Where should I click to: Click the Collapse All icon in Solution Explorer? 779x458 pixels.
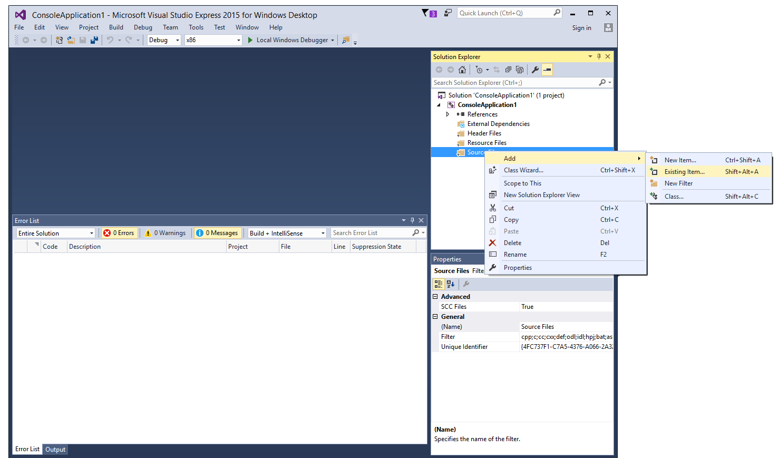pyautogui.click(x=508, y=70)
